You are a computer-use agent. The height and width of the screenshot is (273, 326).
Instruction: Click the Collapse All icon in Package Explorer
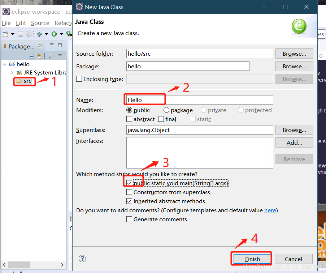pyautogui.click(x=31, y=56)
